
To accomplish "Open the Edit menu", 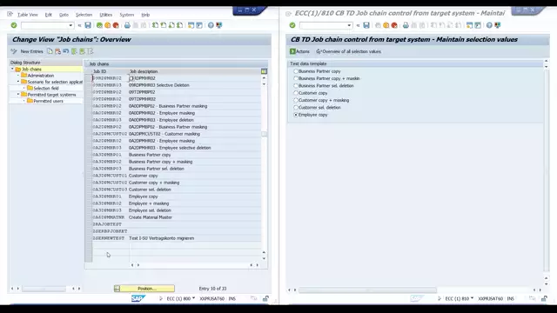I will click(x=49, y=15).
